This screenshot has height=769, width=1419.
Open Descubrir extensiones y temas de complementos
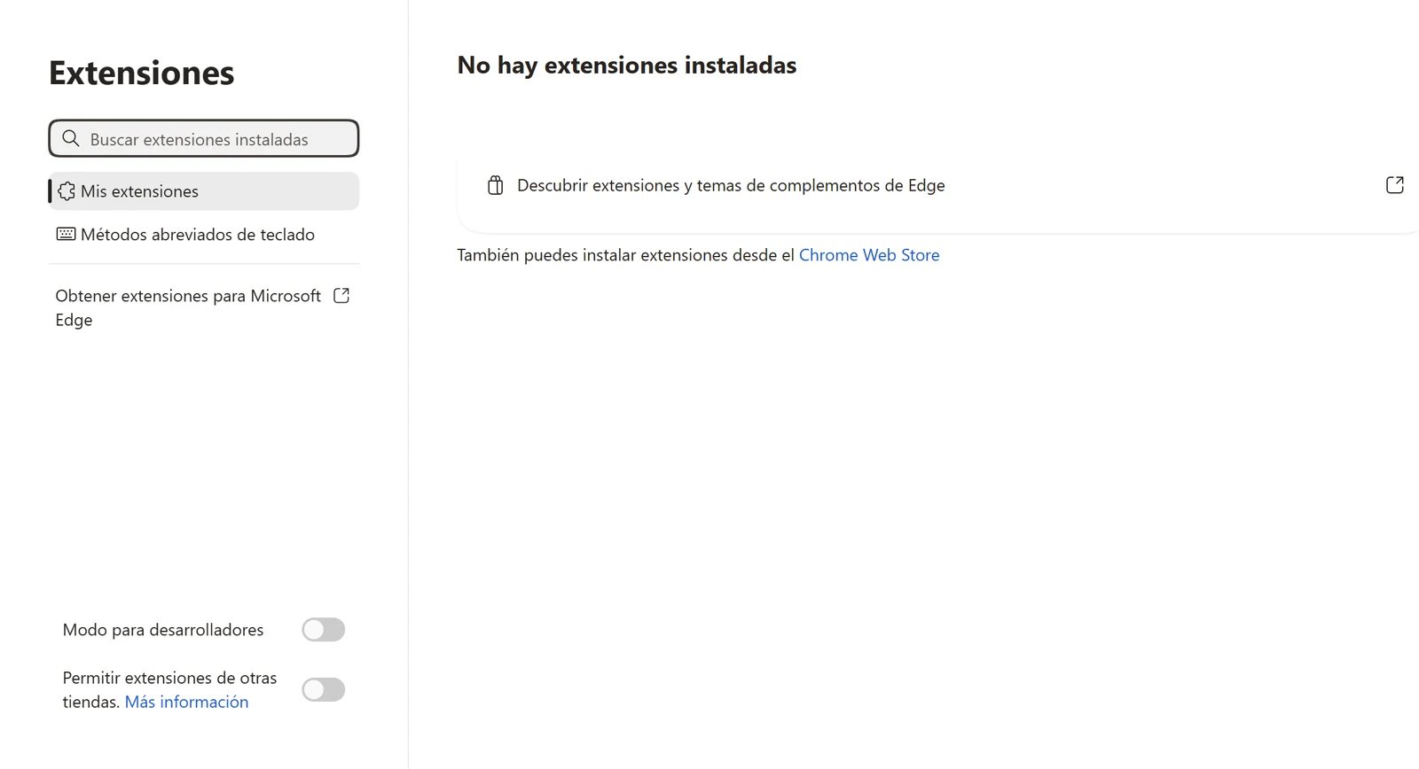[x=938, y=185]
